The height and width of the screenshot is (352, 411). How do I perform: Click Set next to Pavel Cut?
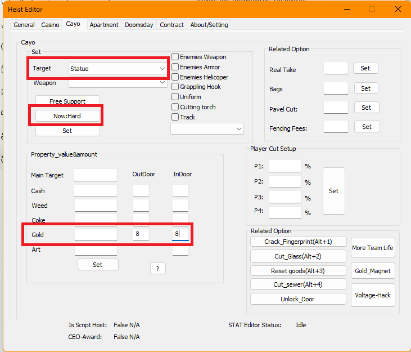pos(367,108)
